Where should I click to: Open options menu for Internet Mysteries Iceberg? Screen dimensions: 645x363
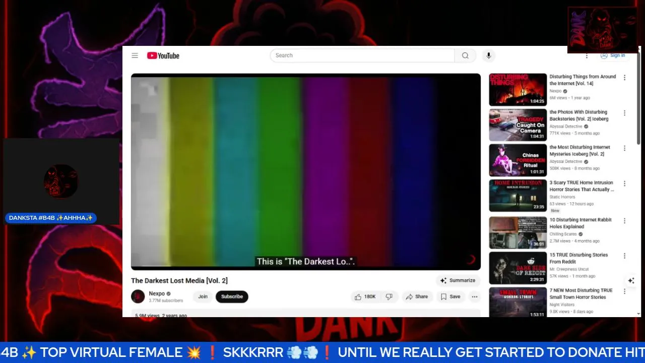[x=624, y=148]
